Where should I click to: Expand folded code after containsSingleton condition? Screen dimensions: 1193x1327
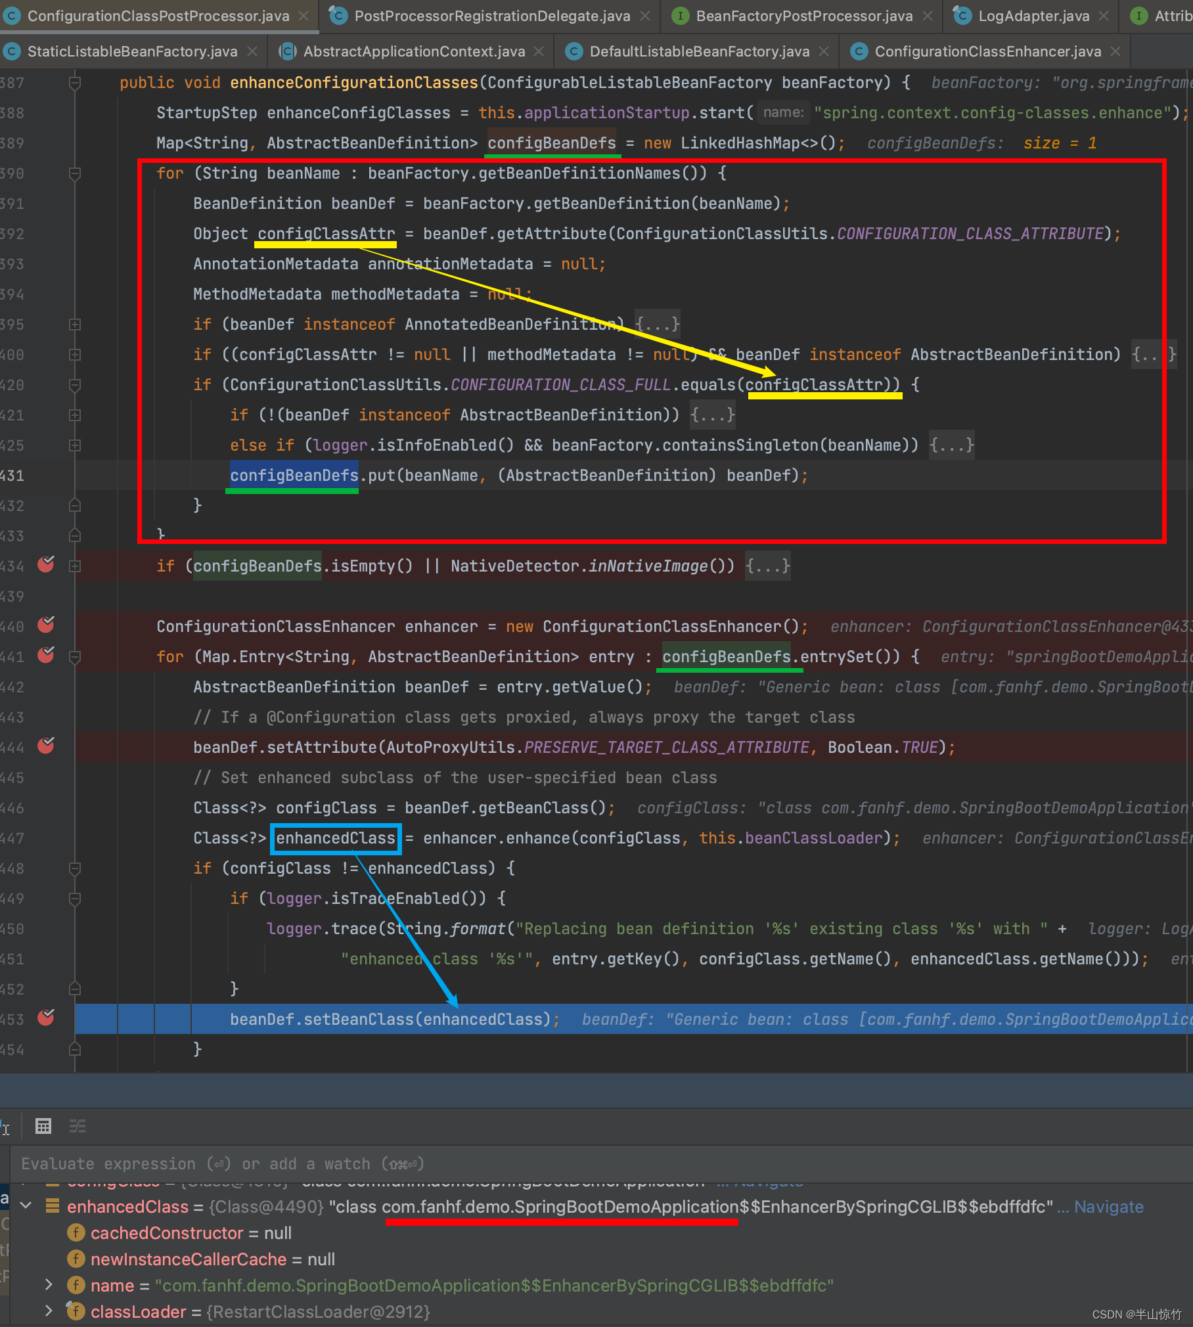tap(952, 445)
